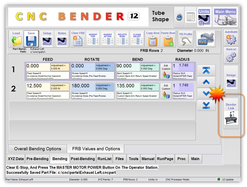The width and height of the screenshot is (247, 187).
Task: Click Insert Top row icon
Action: 93,39
